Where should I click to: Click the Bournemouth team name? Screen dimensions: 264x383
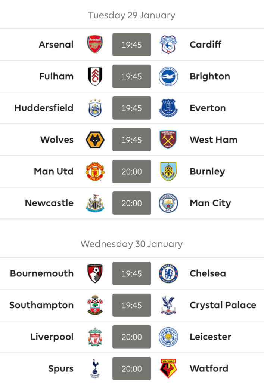point(42,273)
